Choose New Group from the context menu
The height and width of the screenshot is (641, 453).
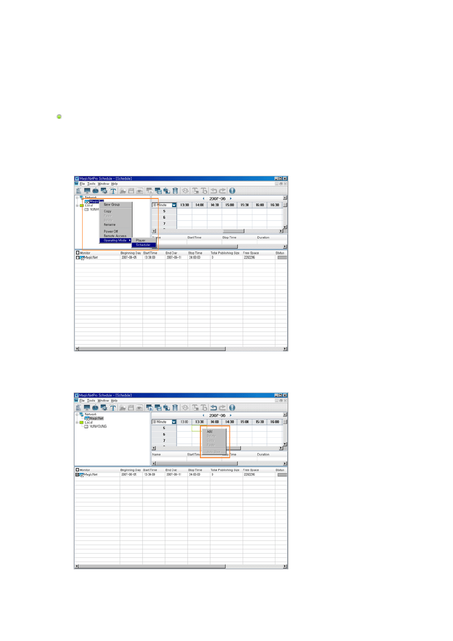coord(115,205)
